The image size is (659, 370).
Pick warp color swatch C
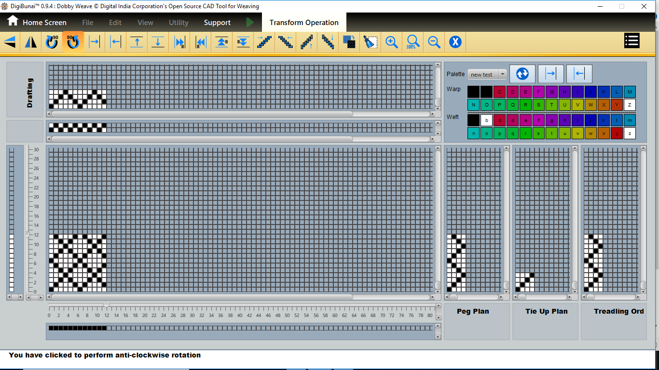click(499, 92)
